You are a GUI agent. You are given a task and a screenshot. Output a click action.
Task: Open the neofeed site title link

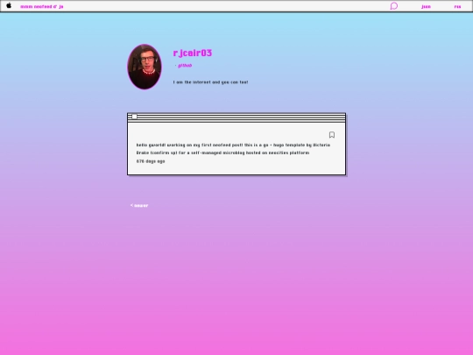42,6
